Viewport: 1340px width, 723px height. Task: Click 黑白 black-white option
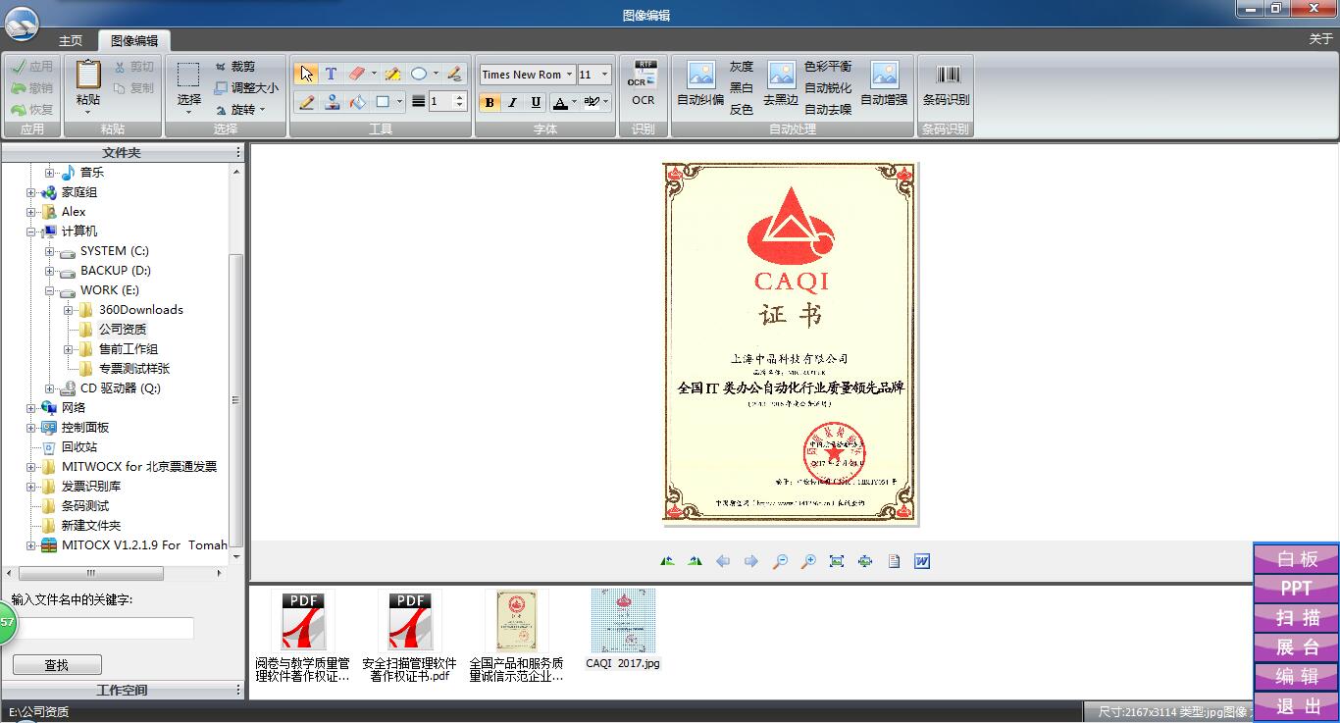tap(742, 88)
